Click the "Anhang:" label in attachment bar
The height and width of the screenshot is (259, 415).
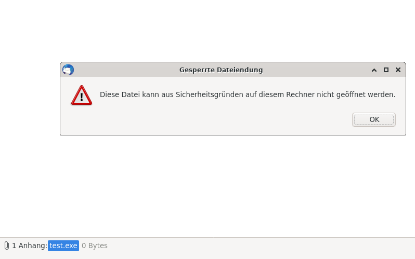tap(33, 246)
